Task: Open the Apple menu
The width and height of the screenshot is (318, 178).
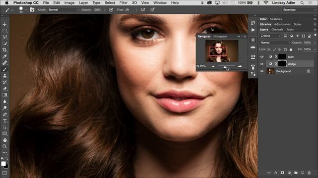Action: point(6,3)
